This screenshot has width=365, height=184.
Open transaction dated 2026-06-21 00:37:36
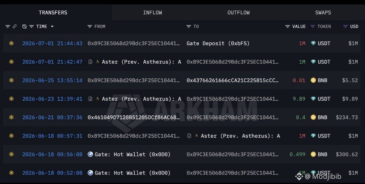[52, 117]
